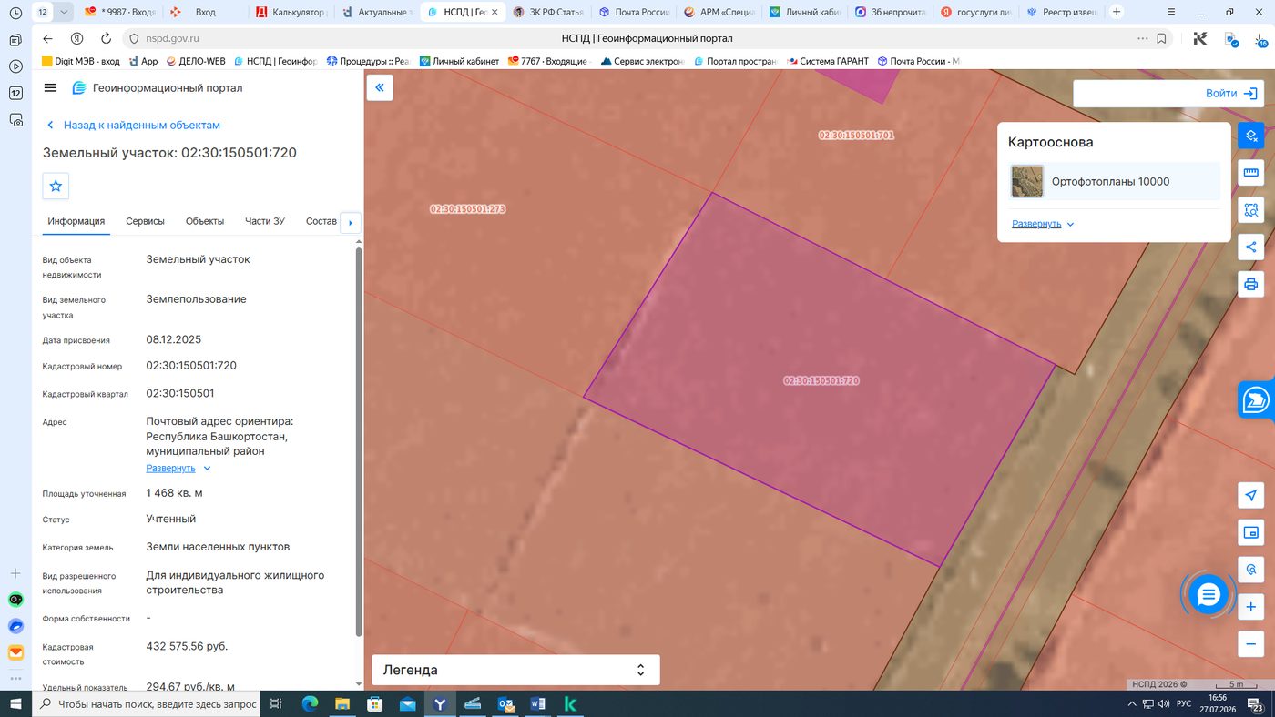Click parcel label 02:30:150501:701 on map
1275x717 pixels.
coord(856,135)
